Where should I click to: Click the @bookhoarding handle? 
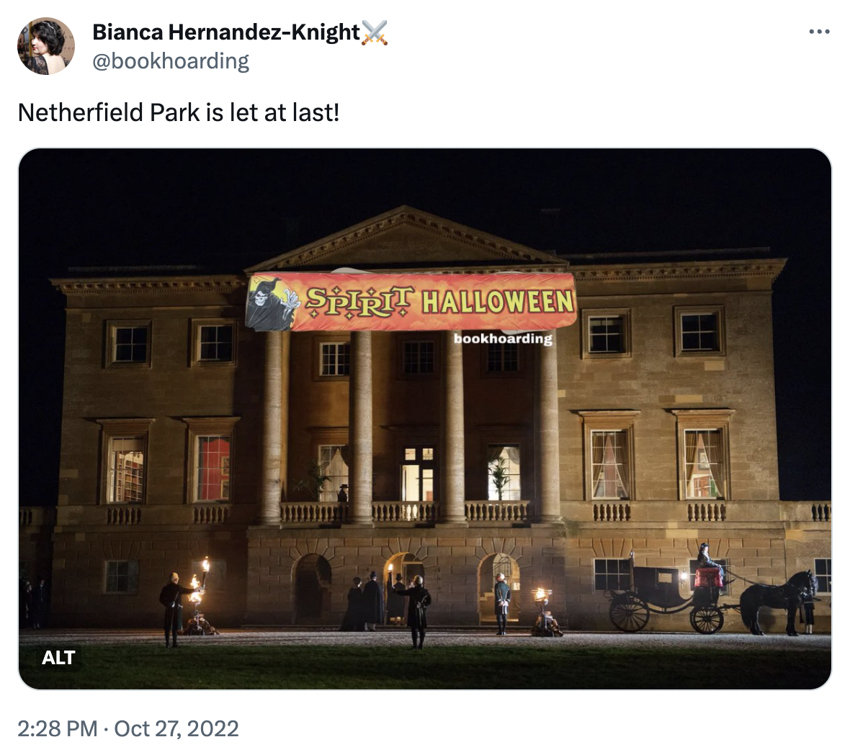coord(171,61)
